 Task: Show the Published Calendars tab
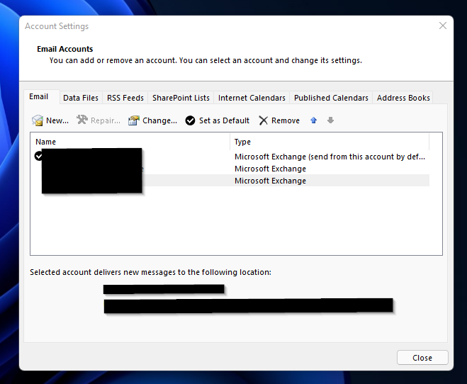tap(331, 98)
